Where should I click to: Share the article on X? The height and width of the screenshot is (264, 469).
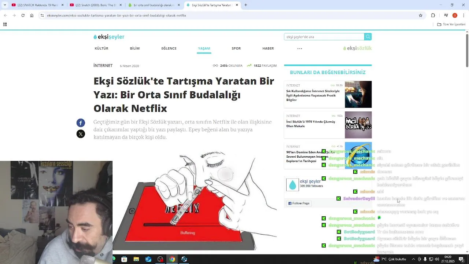click(x=81, y=134)
